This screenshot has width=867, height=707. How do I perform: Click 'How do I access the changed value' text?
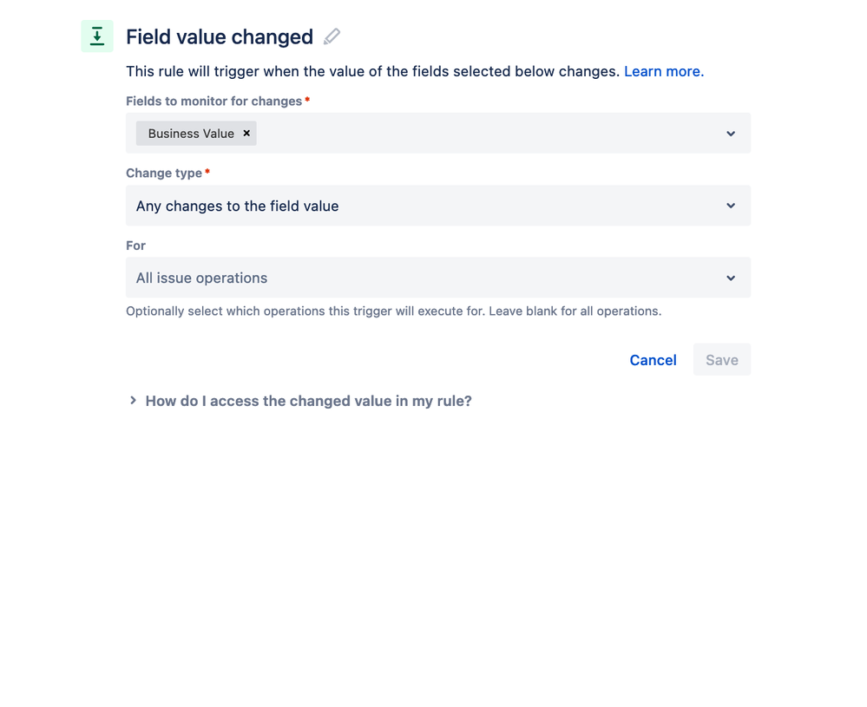(308, 401)
